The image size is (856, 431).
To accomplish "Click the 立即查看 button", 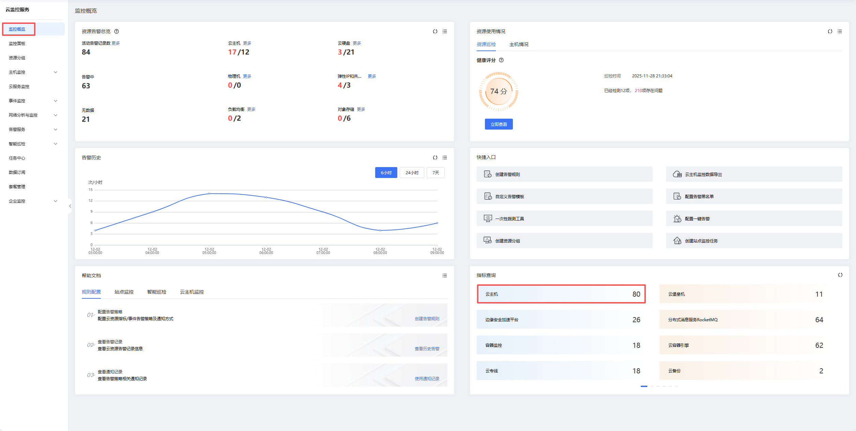I will point(499,124).
